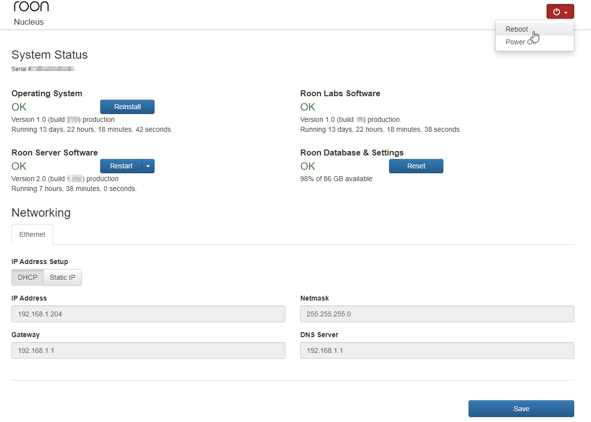
Task: Save the networking configuration
Action: [521, 409]
